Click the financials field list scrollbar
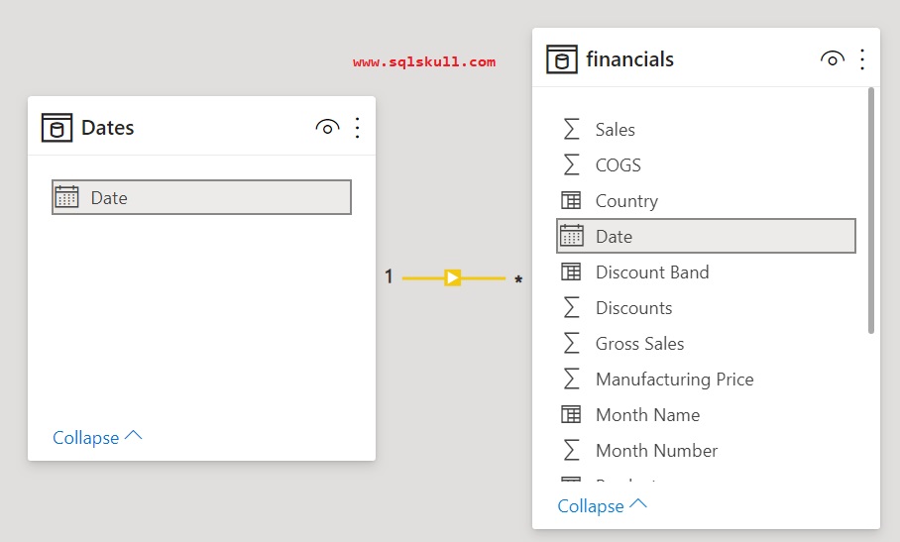The height and width of the screenshot is (542, 900). click(871, 210)
